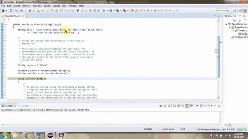Click the Back navigation arrow in toolbar
Viewport: 248px width, 139px height.
pos(166,10)
